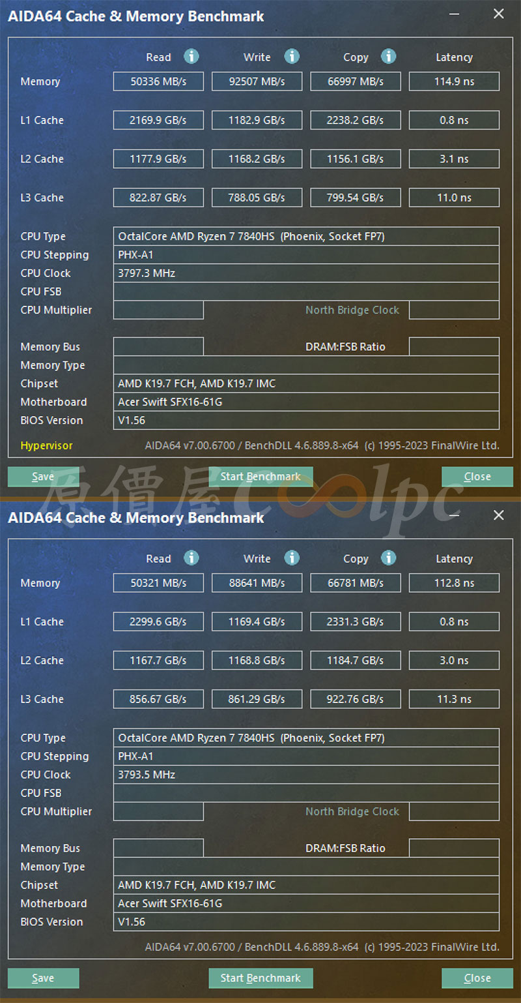
Task: Click the PHX-A1 stepping field in lower window
Action: [x=306, y=756]
